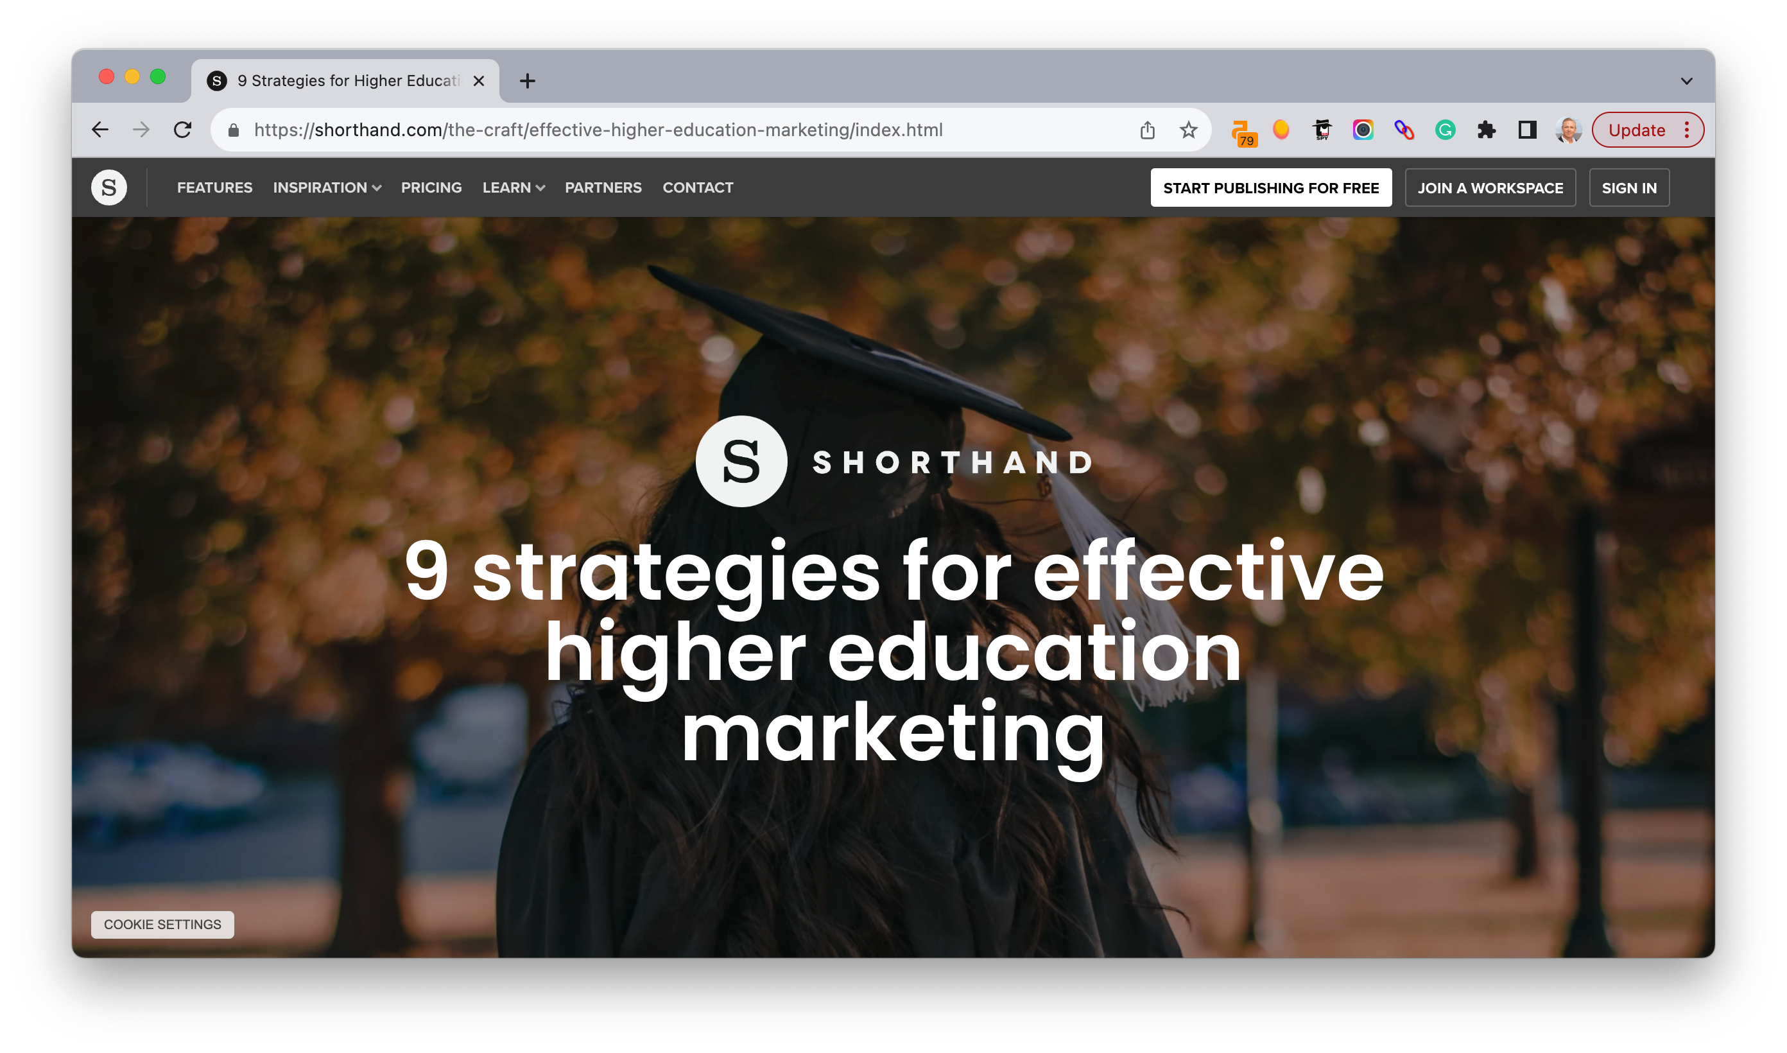Click inside the URL address bar

click(x=638, y=130)
